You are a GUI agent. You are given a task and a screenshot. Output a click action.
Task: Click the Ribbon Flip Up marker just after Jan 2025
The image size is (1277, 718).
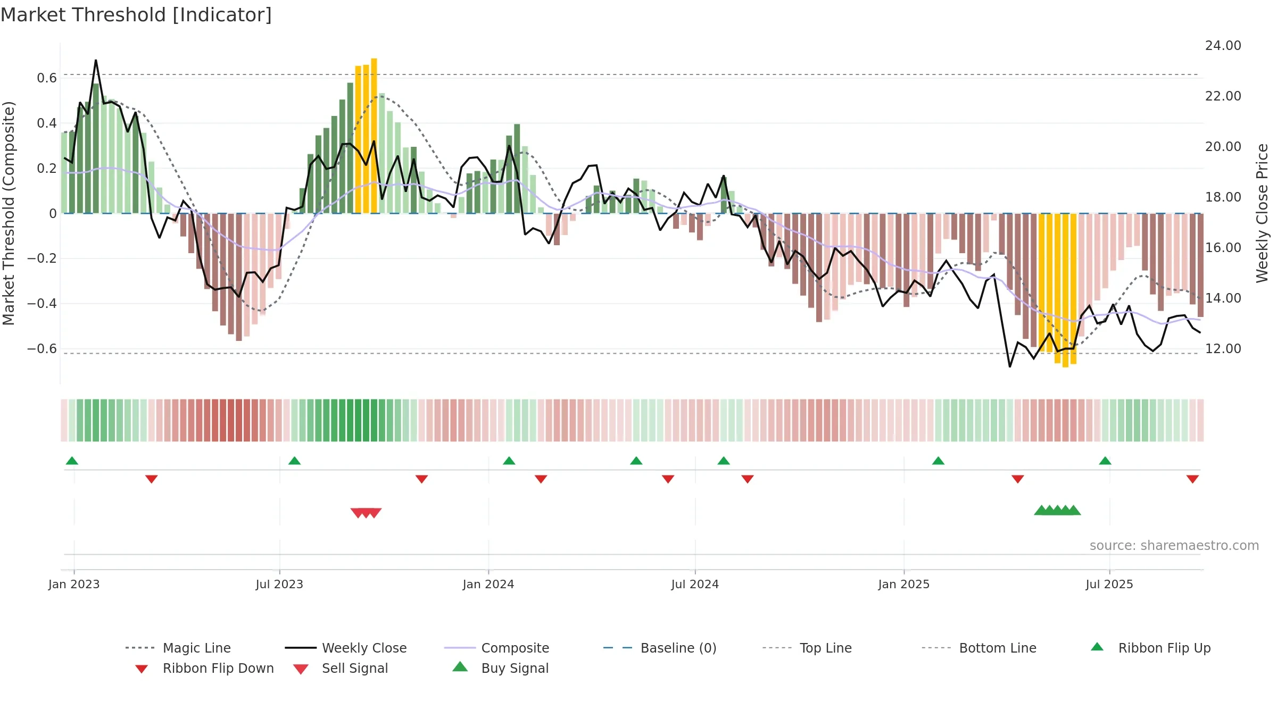[938, 461]
